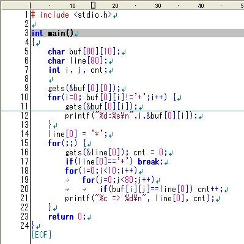Viewport: 244px width, 244px height.
Task: Click the ruler at column 40
Action: pos(201,6)
